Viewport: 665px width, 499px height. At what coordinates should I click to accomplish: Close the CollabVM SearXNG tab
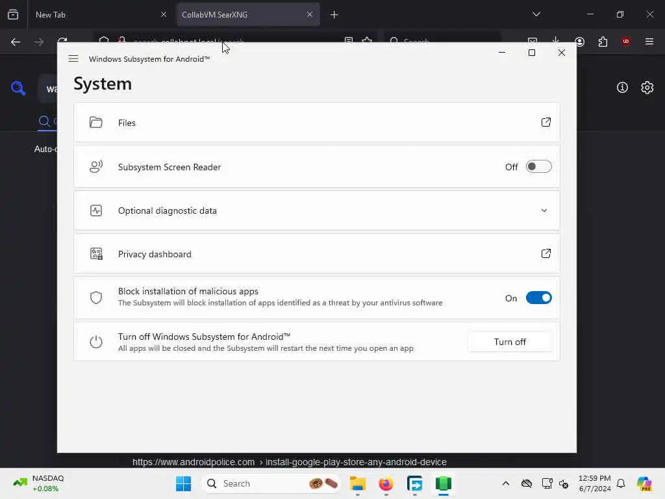point(310,14)
